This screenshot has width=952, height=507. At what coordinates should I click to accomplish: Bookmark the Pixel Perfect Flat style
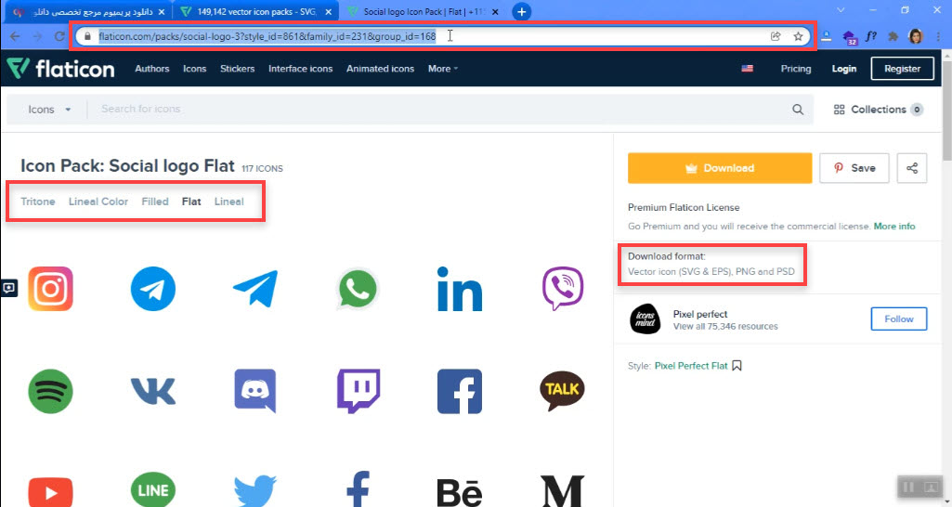tap(737, 366)
